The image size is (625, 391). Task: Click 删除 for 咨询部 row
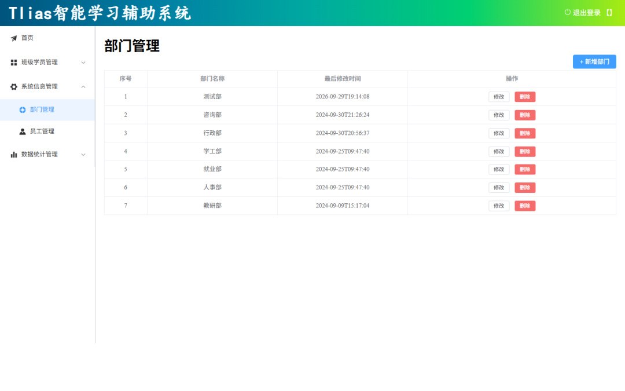(x=525, y=115)
